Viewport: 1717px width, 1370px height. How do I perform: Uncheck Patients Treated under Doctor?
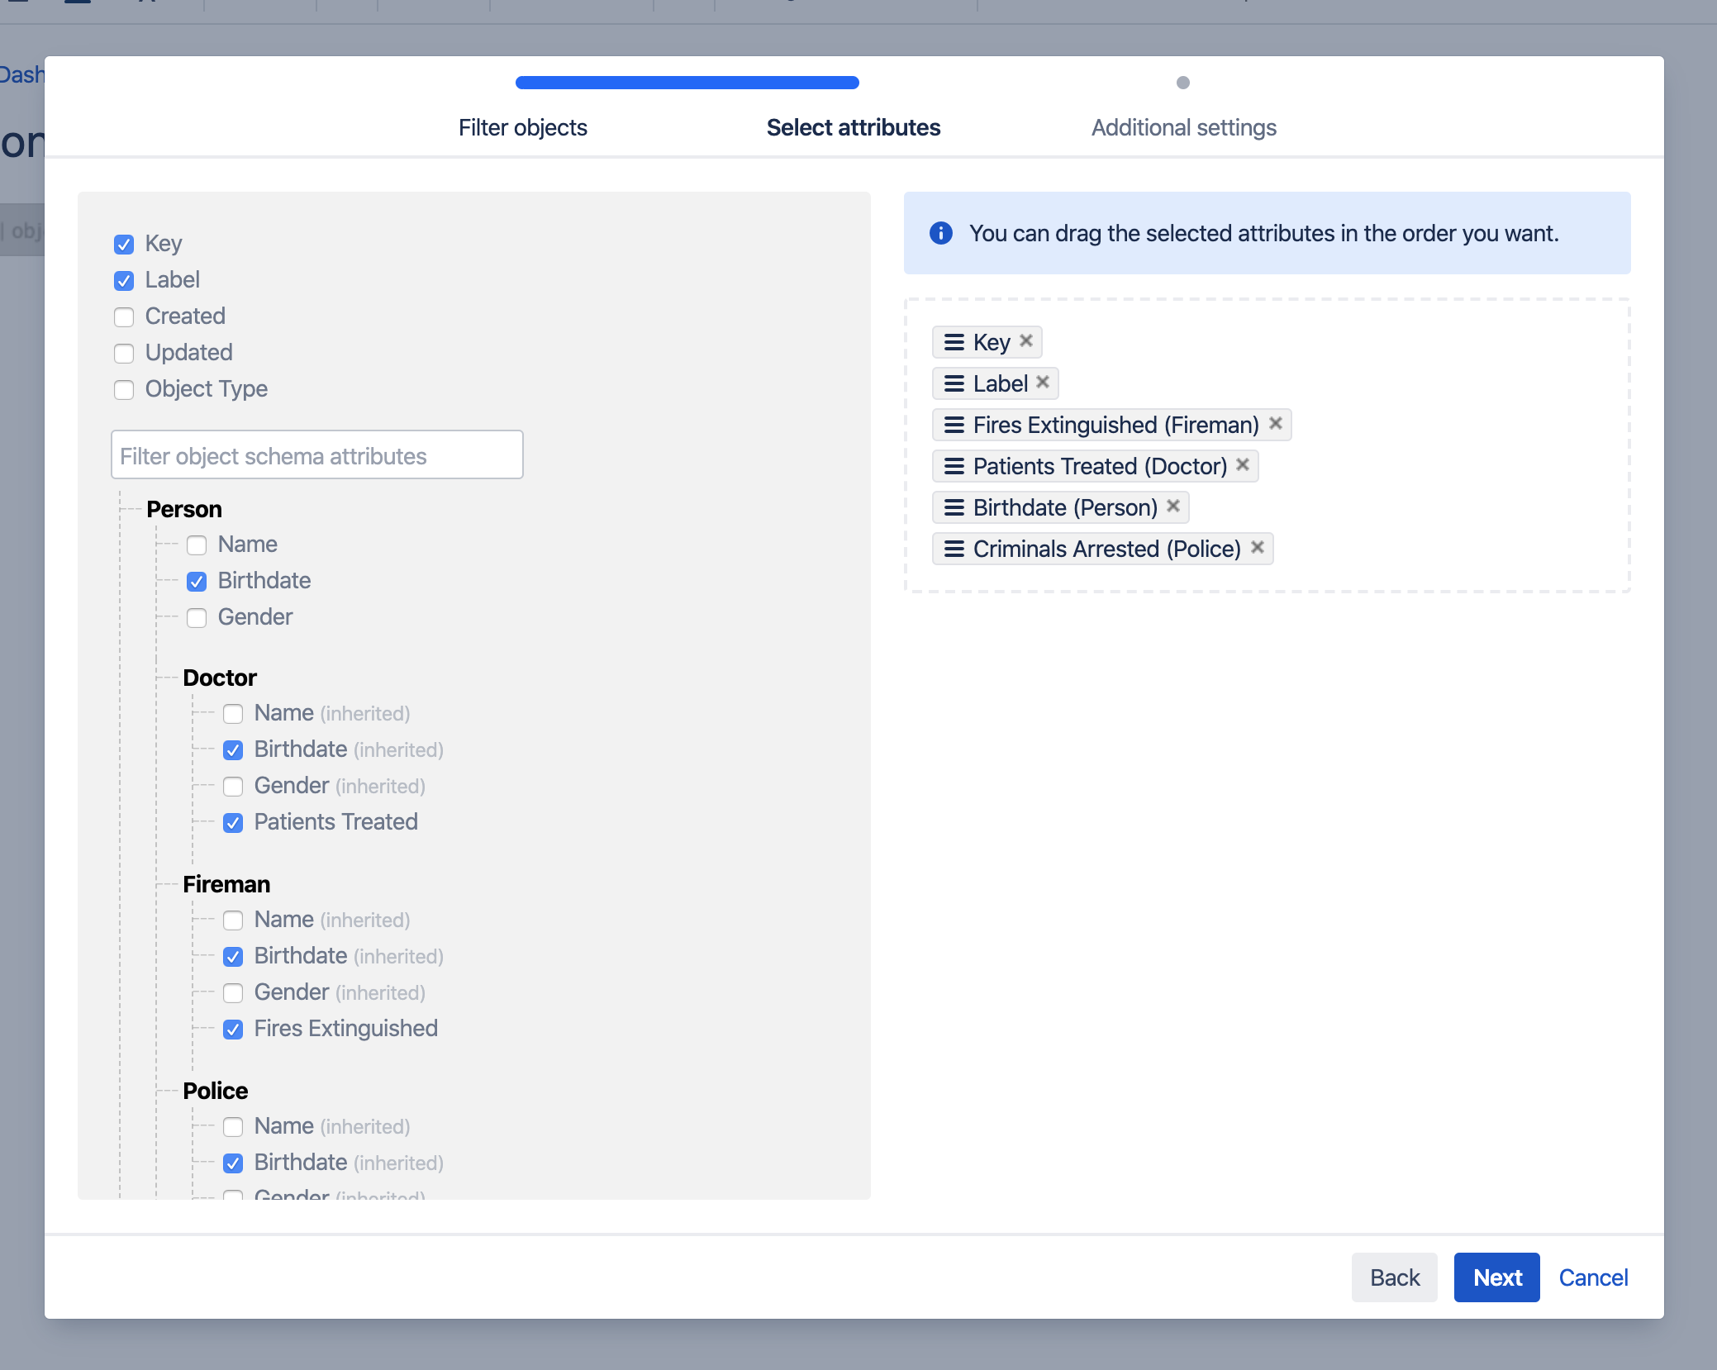coord(233,823)
